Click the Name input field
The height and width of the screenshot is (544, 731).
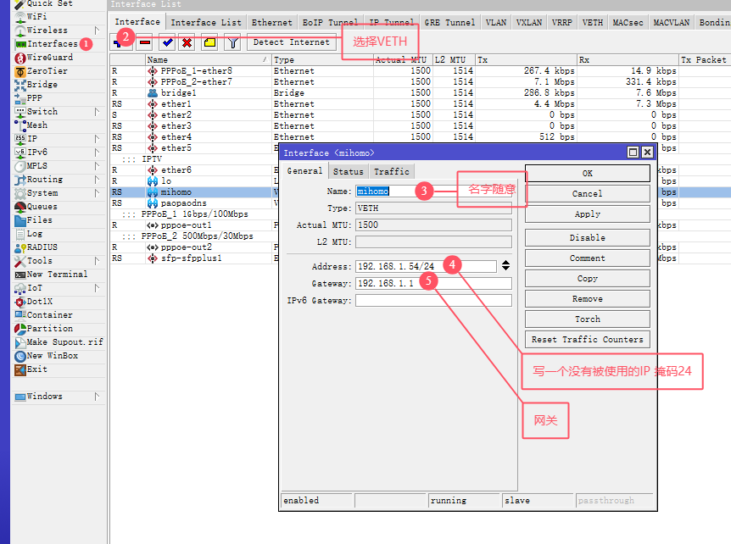click(433, 191)
